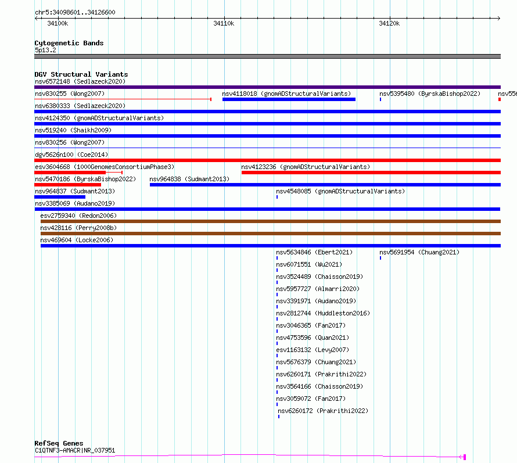Click nsv3391971 (Audano2019) variant label
The image size is (517, 463).
316,301
